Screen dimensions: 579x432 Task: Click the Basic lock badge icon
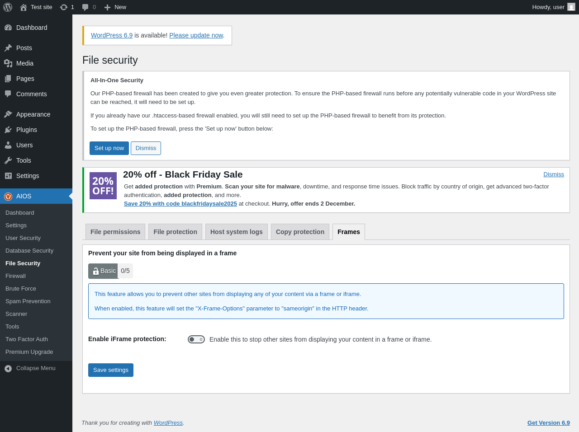[96, 271]
